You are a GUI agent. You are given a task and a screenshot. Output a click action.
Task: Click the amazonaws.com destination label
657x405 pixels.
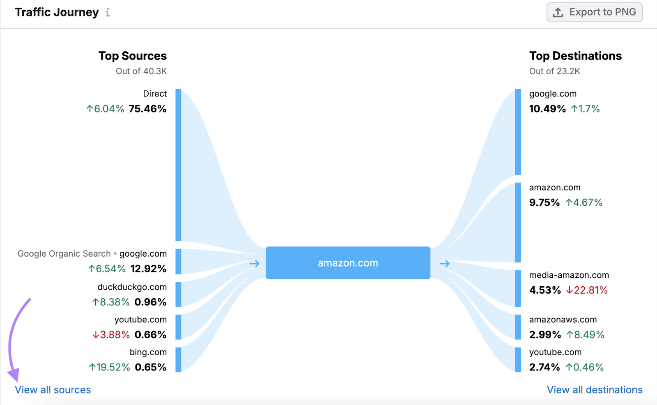click(563, 320)
